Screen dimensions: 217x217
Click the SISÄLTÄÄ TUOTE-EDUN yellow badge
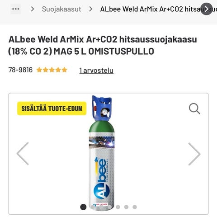tap(52, 108)
